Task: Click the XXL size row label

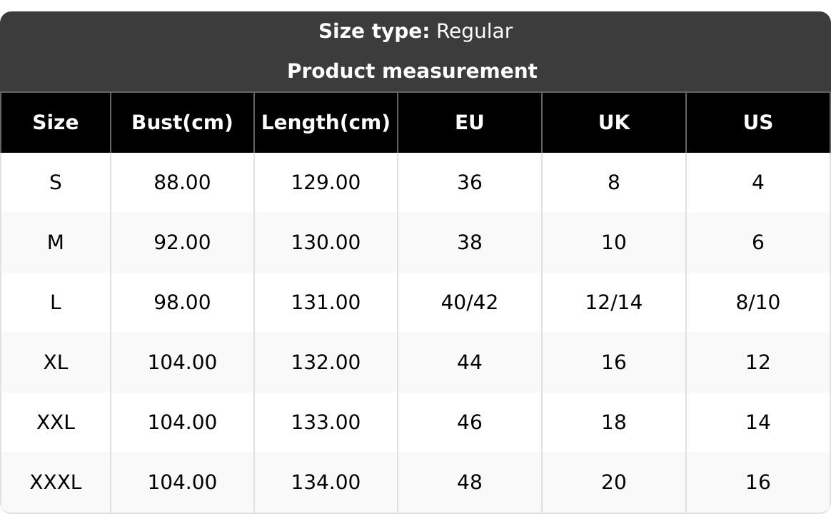Action: point(56,423)
